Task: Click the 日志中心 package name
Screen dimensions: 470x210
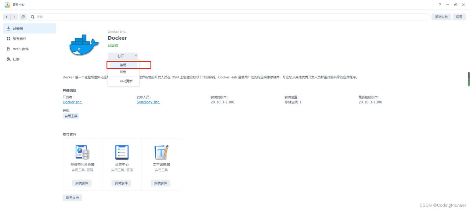Action: [122, 164]
